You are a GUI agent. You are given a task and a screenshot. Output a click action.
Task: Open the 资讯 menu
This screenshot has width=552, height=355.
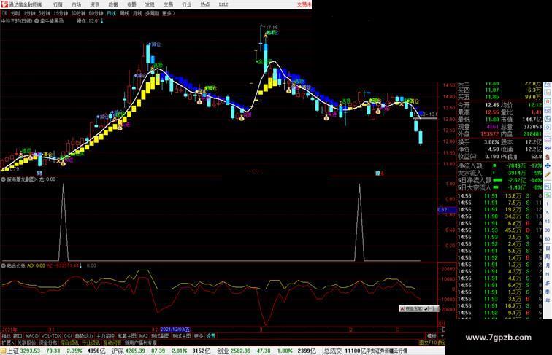coord(94,4)
